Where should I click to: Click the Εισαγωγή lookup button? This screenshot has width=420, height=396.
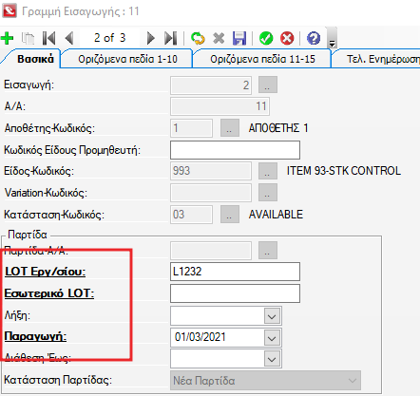(x=268, y=85)
